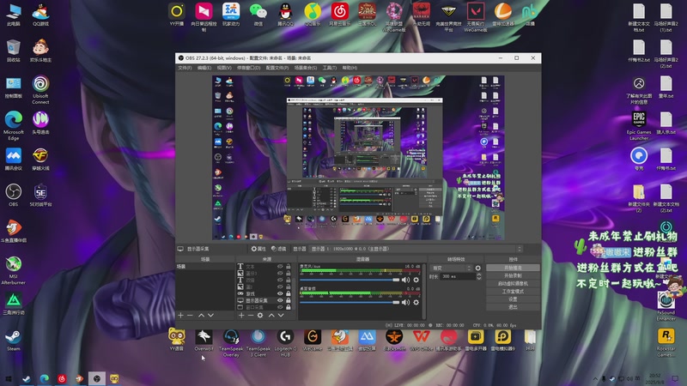Image resolution: width=687 pixels, height=386 pixels.
Task: Add a new scene with plus icon
Action: (x=180, y=315)
